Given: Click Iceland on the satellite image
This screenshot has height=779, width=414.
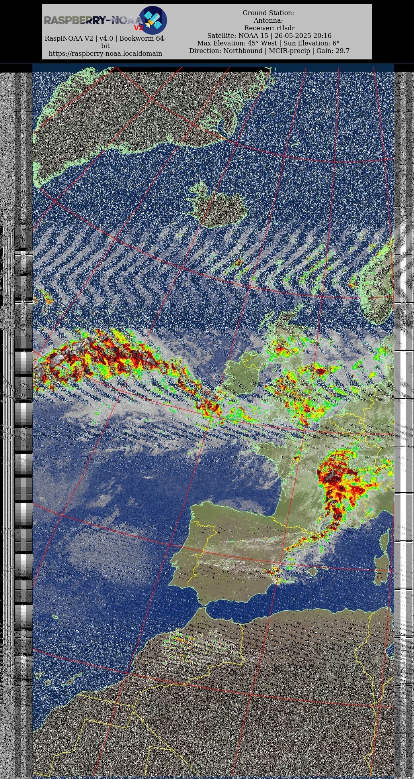Looking at the screenshot, I should point(218,206).
